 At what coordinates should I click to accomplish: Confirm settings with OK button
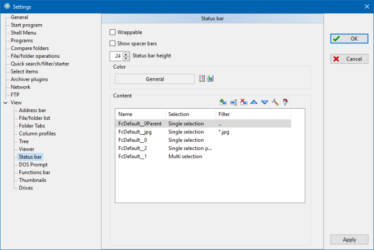click(x=349, y=38)
